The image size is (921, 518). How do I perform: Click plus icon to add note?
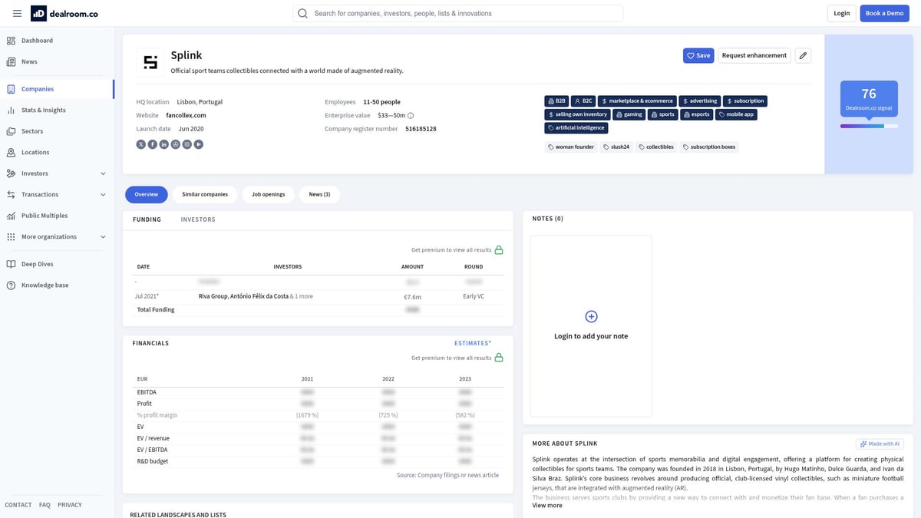[x=591, y=316]
